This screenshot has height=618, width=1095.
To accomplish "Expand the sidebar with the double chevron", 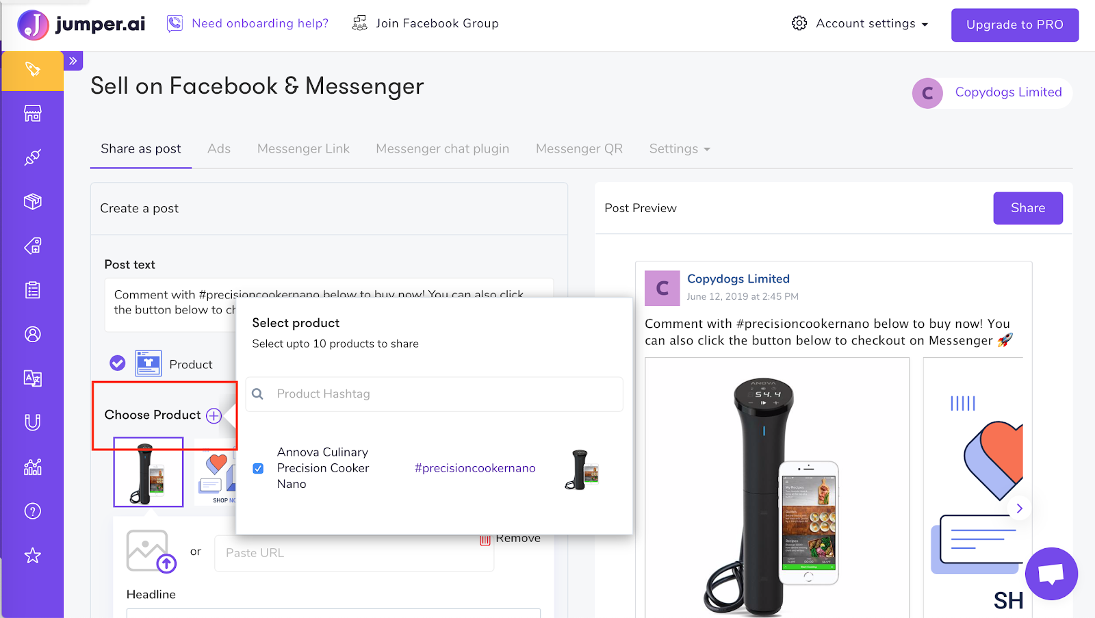I will [73, 61].
